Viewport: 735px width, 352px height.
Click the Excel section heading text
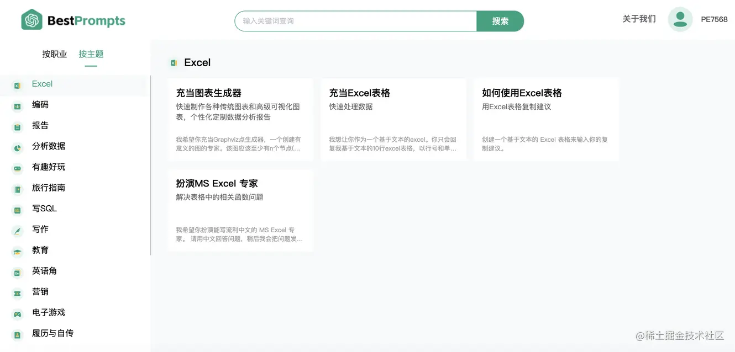coord(197,63)
